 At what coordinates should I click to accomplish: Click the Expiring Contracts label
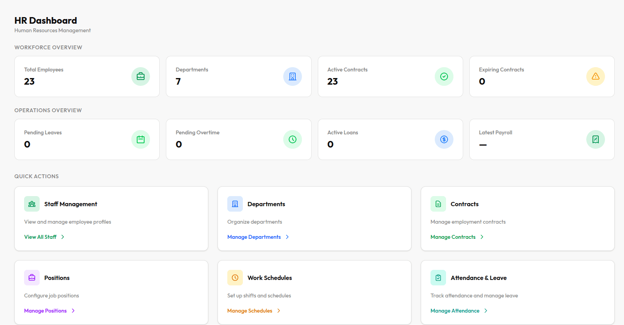click(x=502, y=70)
